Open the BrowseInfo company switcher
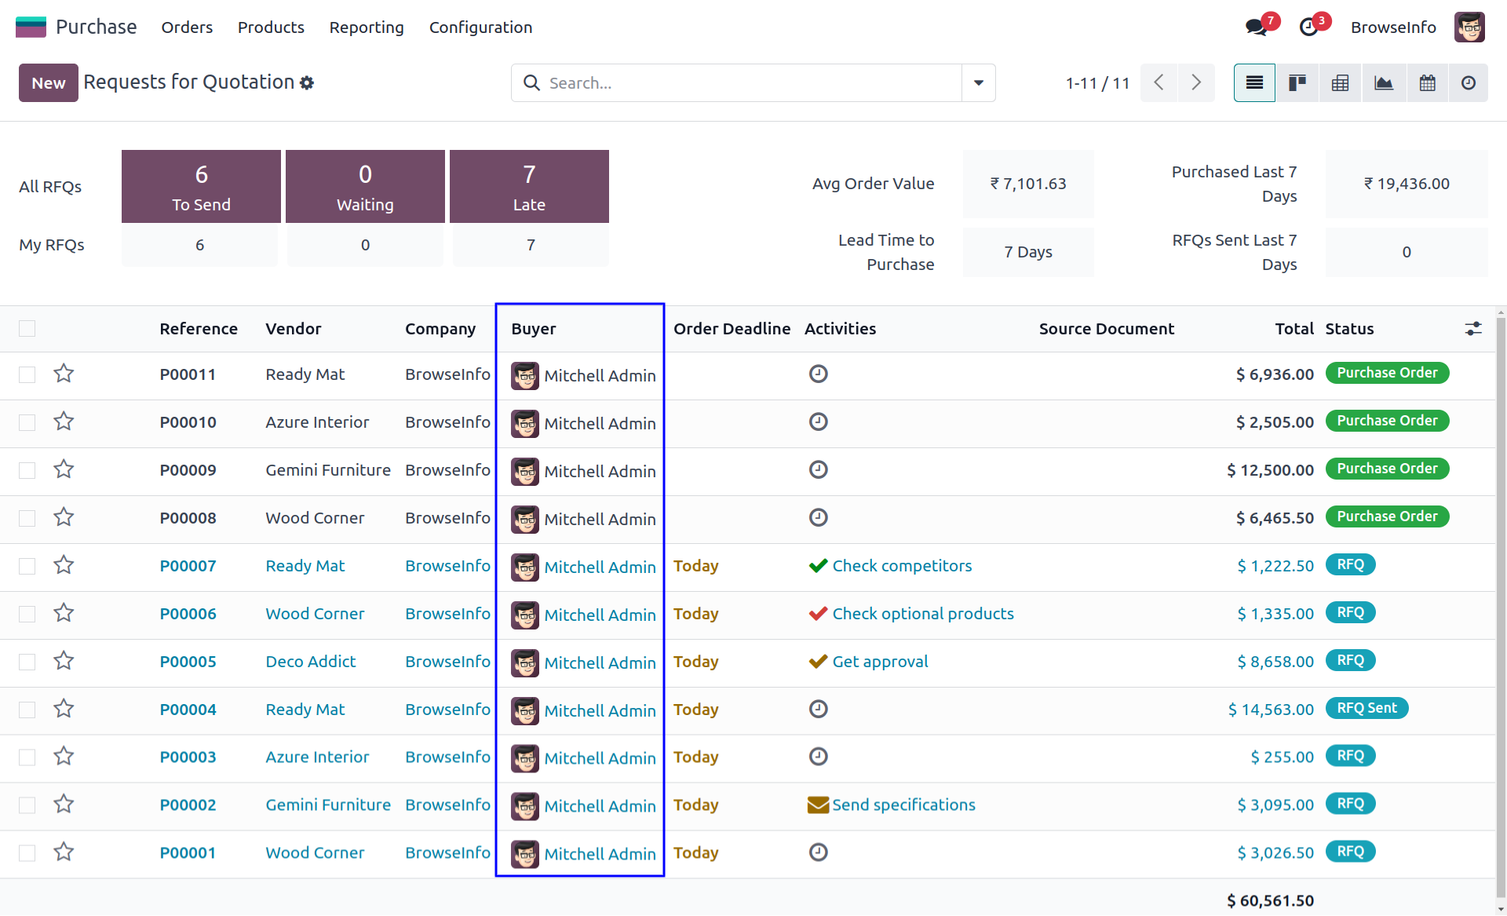 (1392, 27)
